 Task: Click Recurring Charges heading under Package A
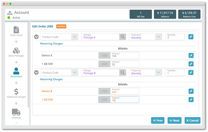51,43
